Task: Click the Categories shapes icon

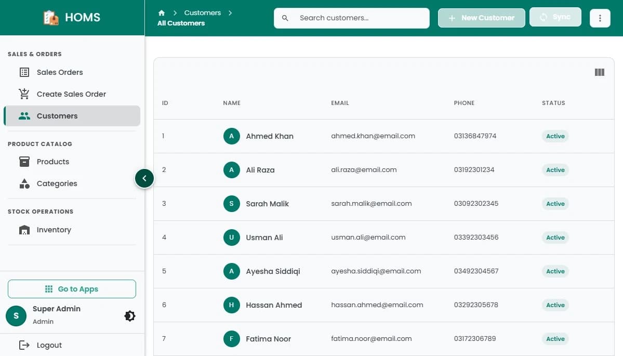Action: pyautogui.click(x=24, y=183)
